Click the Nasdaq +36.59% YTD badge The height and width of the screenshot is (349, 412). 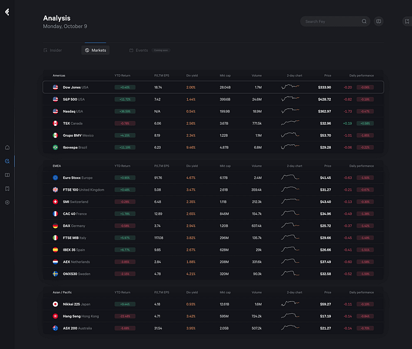(x=125, y=111)
